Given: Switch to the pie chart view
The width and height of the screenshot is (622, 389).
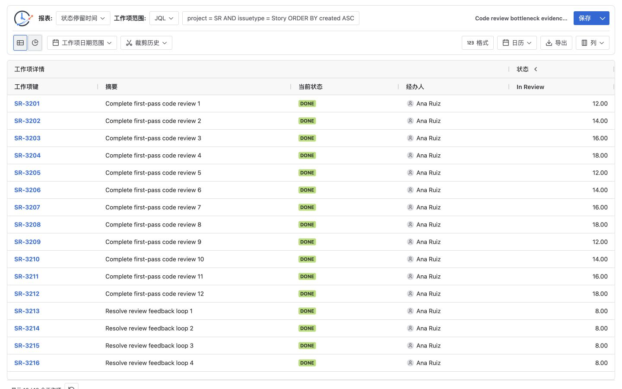Looking at the screenshot, I should (35, 43).
